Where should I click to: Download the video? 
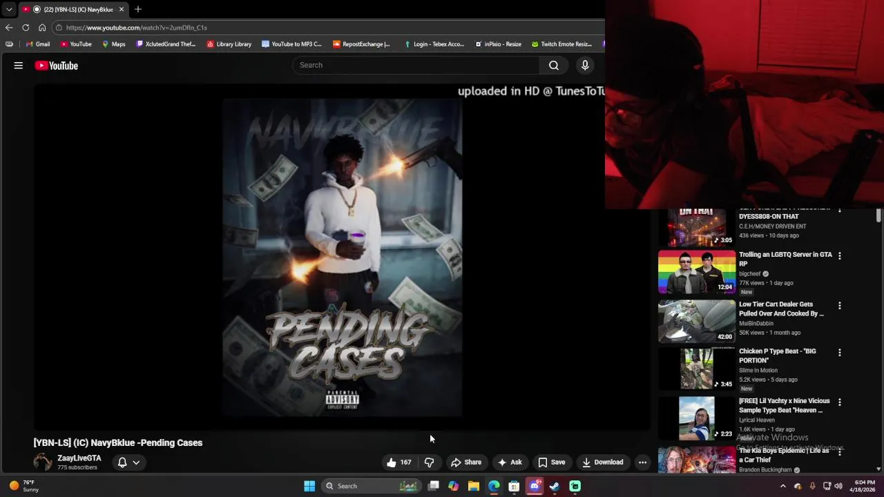[603, 462]
